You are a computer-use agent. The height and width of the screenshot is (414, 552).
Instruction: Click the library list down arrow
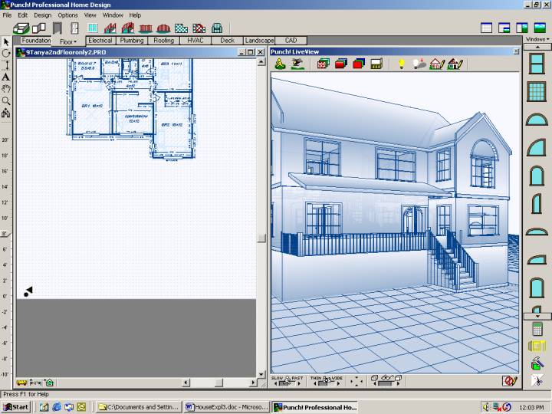tap(537, 317)
